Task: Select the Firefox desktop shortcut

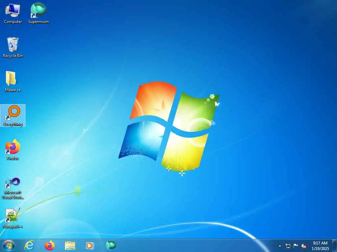Action: coord(13,150)
